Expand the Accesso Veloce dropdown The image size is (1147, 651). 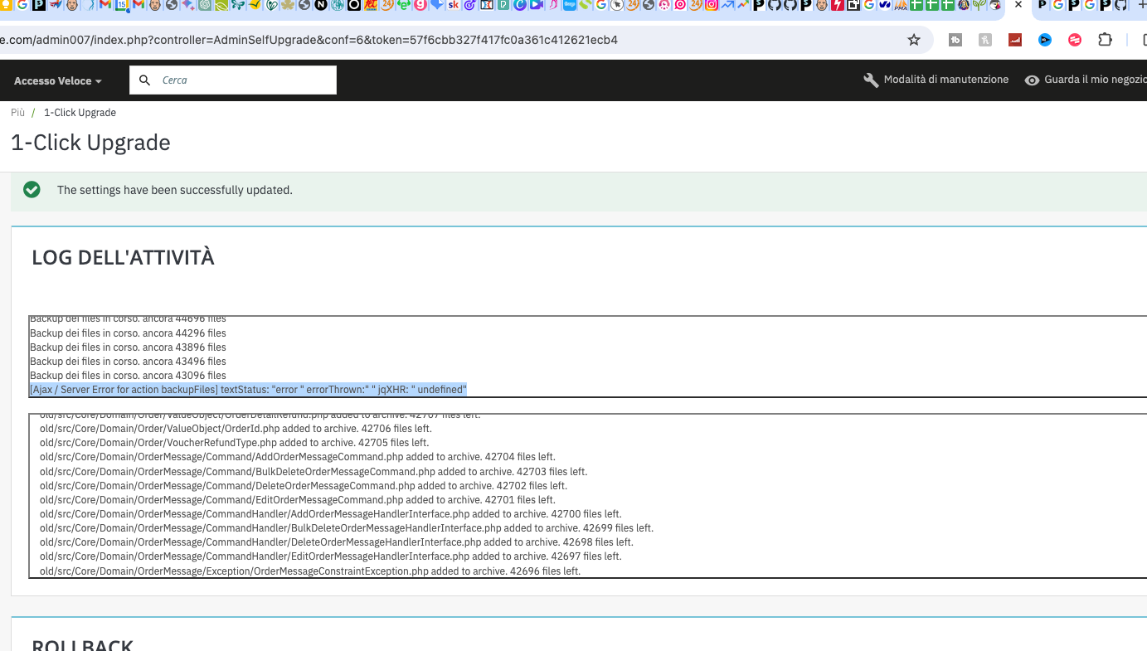(58, 80)
